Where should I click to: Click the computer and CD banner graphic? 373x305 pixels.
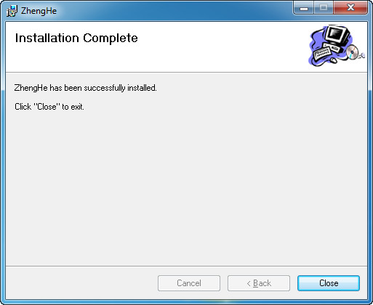click(337, 46)
